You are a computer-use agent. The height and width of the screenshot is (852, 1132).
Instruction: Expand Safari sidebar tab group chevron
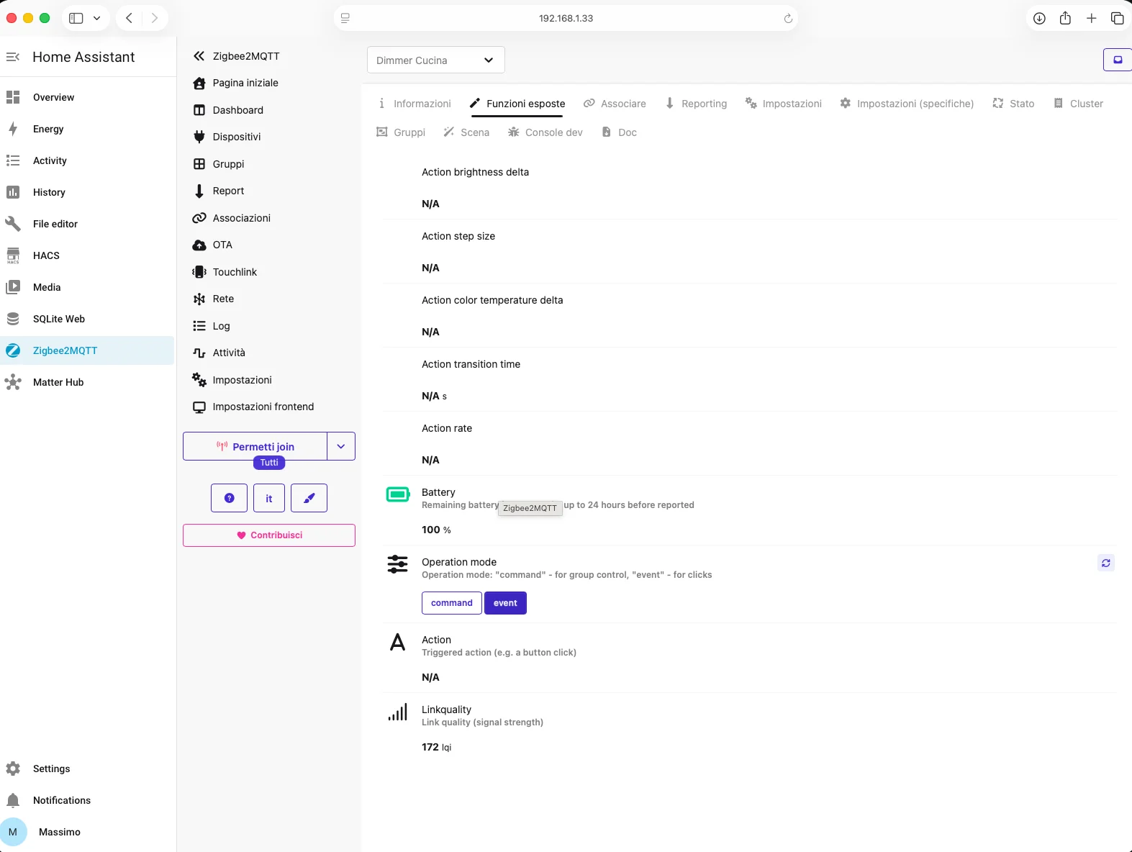click(96, 18)
